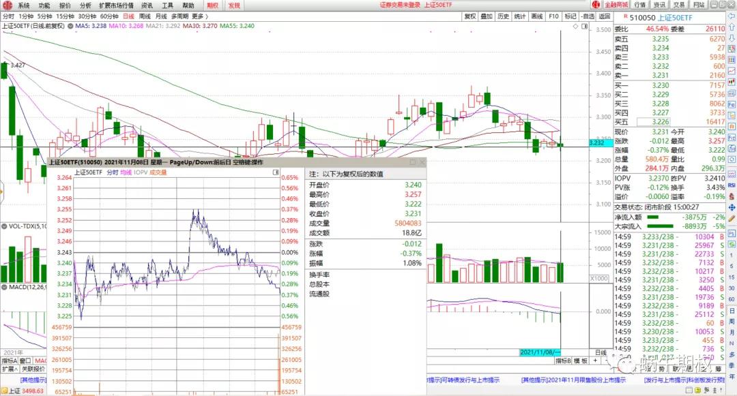Switch to the 周线 weekly chart tab

(x=145, y=16)
